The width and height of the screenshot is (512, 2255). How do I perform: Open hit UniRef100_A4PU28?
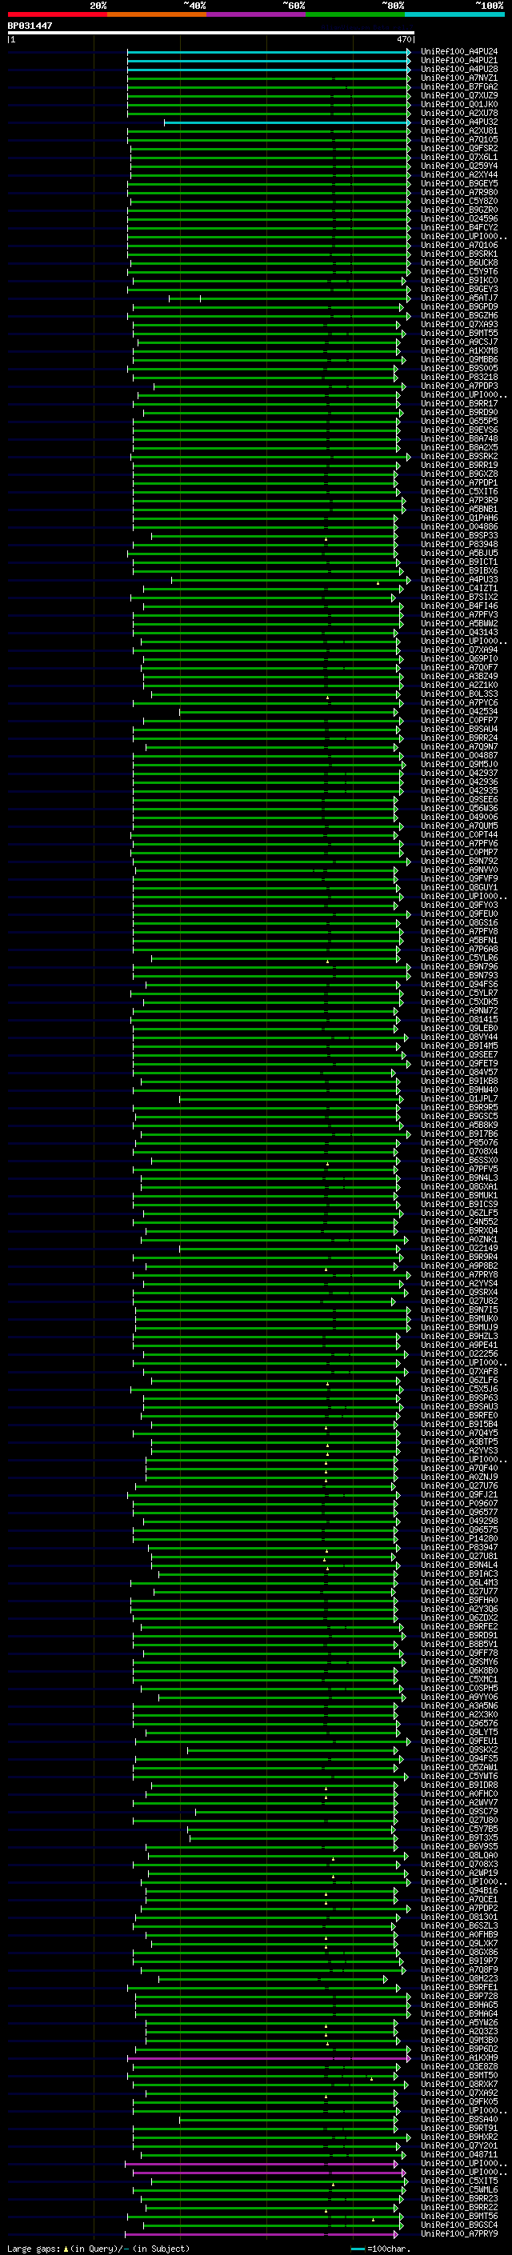(458, 69)
